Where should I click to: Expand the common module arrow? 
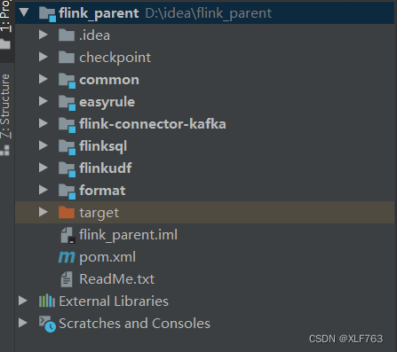44,79
